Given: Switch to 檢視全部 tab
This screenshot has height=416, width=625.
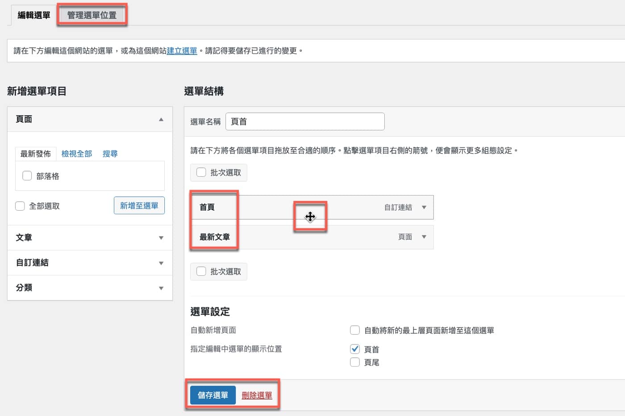Looking at the screenshot, I should tap(77, 154).
